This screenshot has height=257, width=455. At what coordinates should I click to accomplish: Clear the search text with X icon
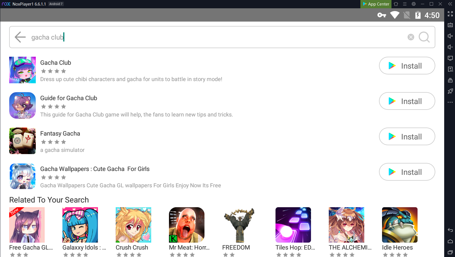click(411, 37)
